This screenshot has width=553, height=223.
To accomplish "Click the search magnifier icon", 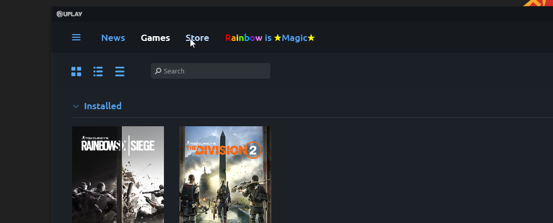I will click(158, 71).
